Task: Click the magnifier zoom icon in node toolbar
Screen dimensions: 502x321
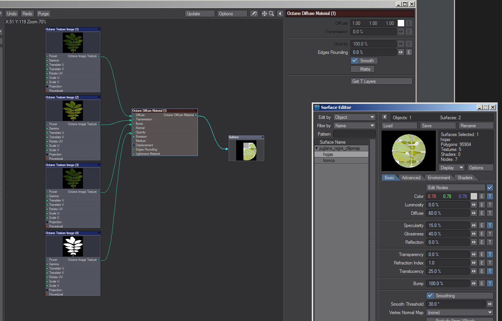Action: [x=271, y=14]
